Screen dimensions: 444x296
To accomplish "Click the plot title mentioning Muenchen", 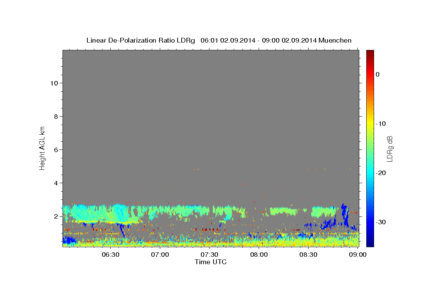I will (x=219, y=40).
